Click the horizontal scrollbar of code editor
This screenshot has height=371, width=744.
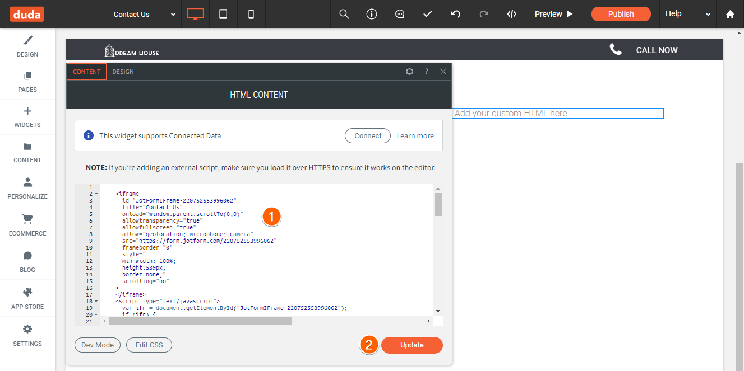[x=200, y=321]
